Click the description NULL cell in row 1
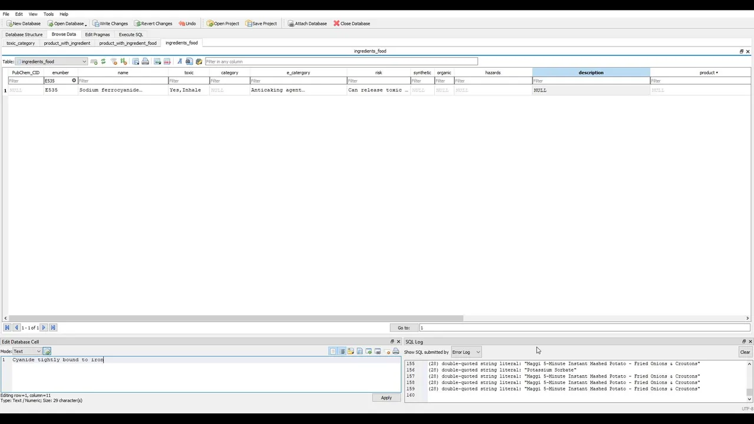 (x=591, y=90)
